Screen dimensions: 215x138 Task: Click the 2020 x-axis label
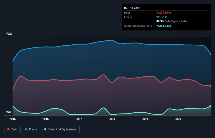[x=178, y=119]
